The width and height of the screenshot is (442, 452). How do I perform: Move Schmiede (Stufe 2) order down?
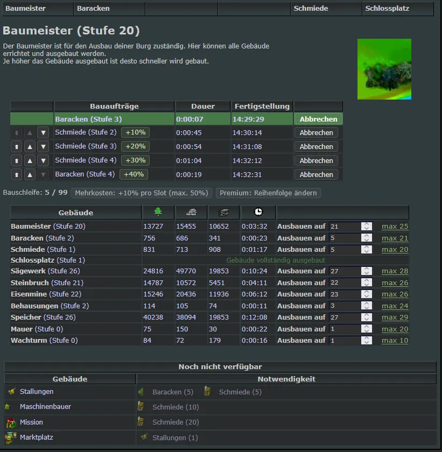point(43,132)
